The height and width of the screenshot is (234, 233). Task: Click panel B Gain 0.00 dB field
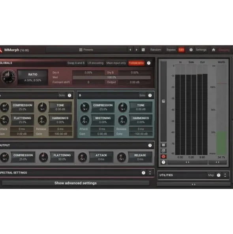[102, 134]
